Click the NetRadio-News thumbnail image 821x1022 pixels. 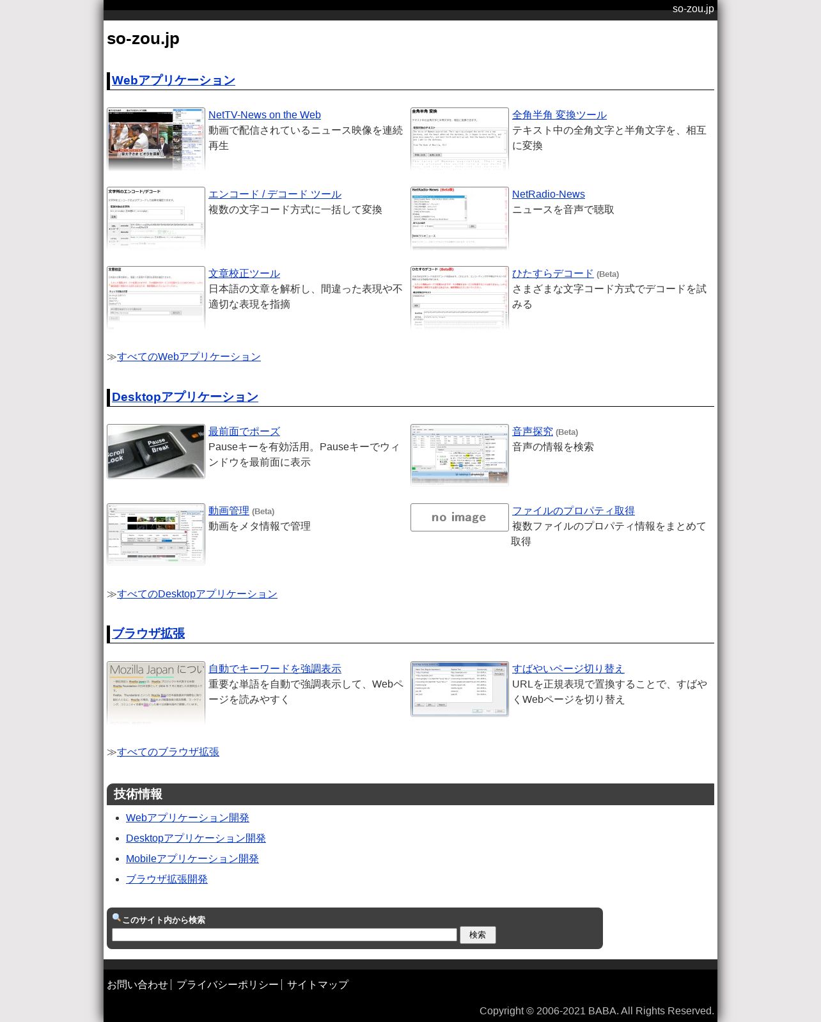pos(460,218)
